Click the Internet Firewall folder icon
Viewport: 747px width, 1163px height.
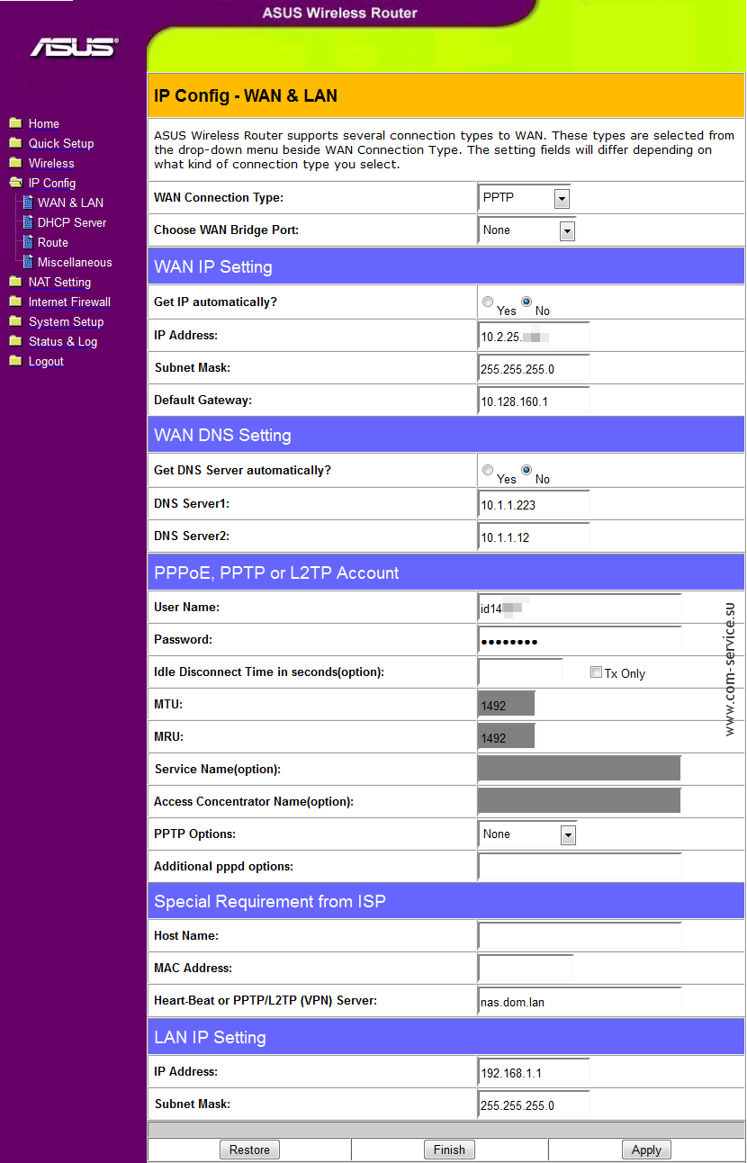(15, 302)
